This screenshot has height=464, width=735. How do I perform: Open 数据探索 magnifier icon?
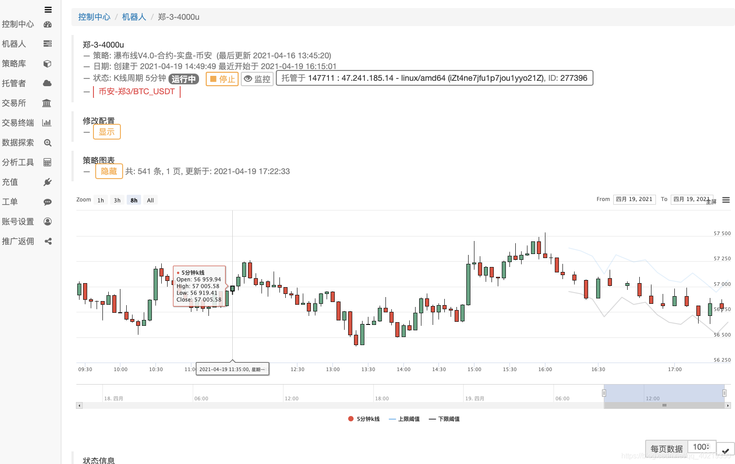click(x=48, y=143)
